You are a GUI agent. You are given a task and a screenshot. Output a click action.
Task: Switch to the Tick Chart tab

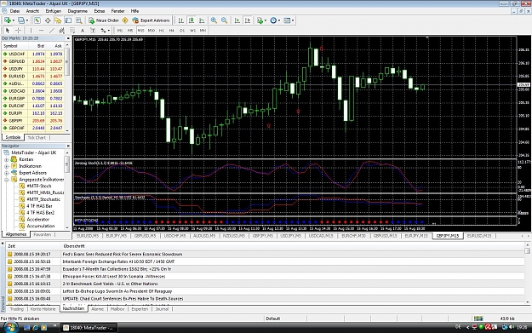37,137
